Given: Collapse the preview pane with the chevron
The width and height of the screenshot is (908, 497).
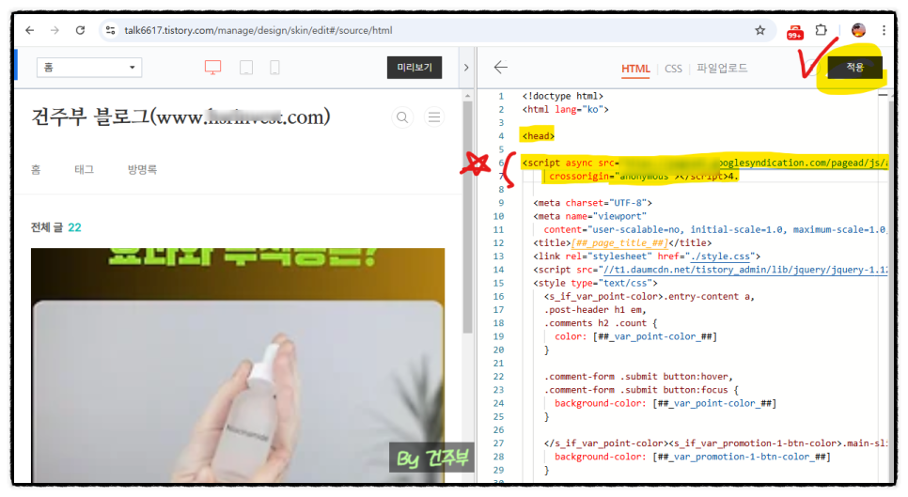Looking at the screenshot, I should 466,68.
